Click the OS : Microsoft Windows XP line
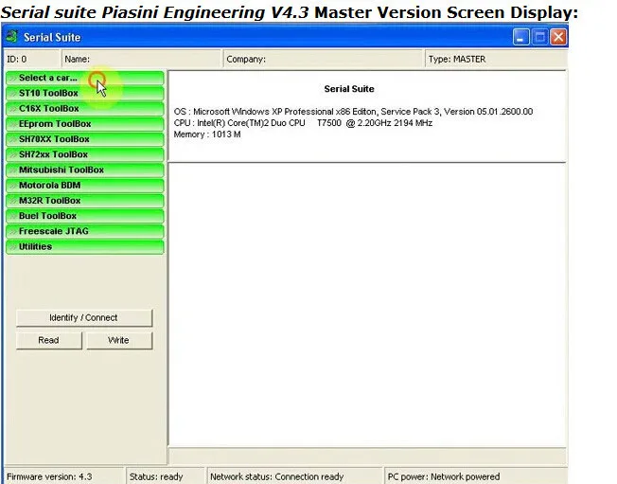The image size is (617, 484). click(x=353, y=112)
